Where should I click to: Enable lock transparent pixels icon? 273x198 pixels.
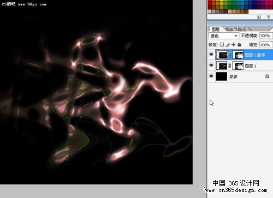click(x=222, y=44)
